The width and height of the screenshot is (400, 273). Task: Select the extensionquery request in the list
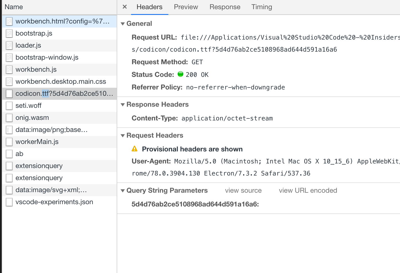point(39,166)
